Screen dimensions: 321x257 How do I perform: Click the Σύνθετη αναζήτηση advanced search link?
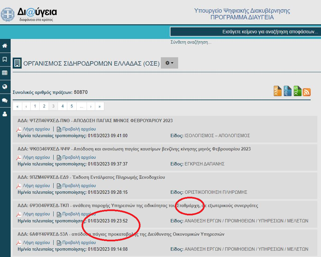click(190, 42)
